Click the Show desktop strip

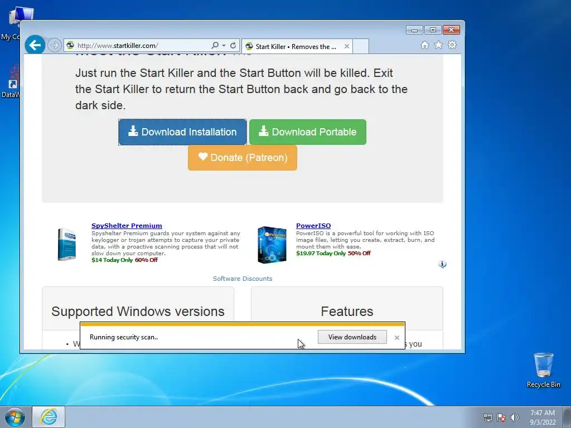coord(567,417)
